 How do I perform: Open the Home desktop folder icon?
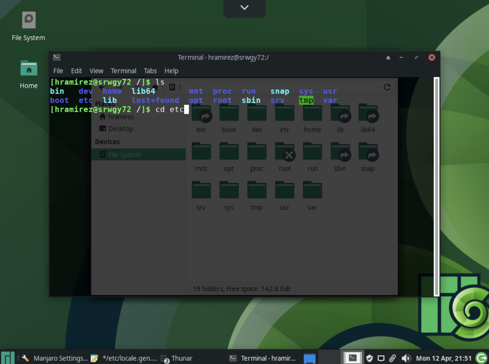29,75
